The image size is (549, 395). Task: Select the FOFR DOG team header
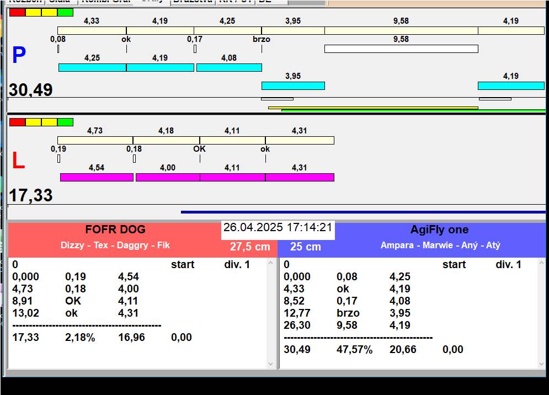coord(115,230)
